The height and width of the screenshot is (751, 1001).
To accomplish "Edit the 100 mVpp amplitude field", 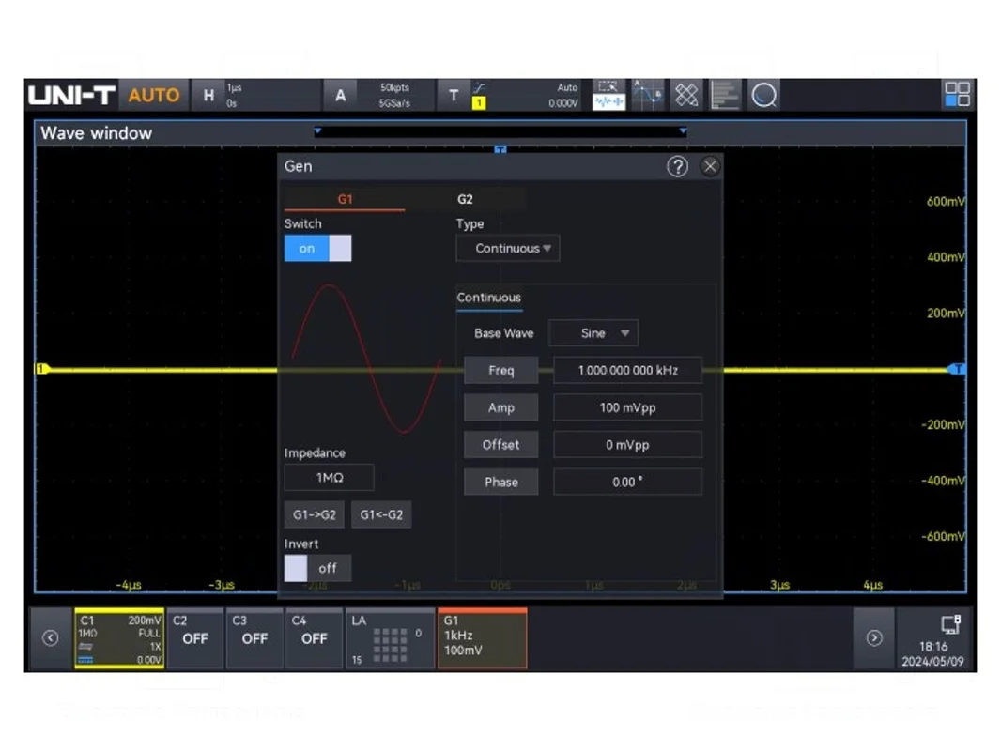I will point(627,407).
